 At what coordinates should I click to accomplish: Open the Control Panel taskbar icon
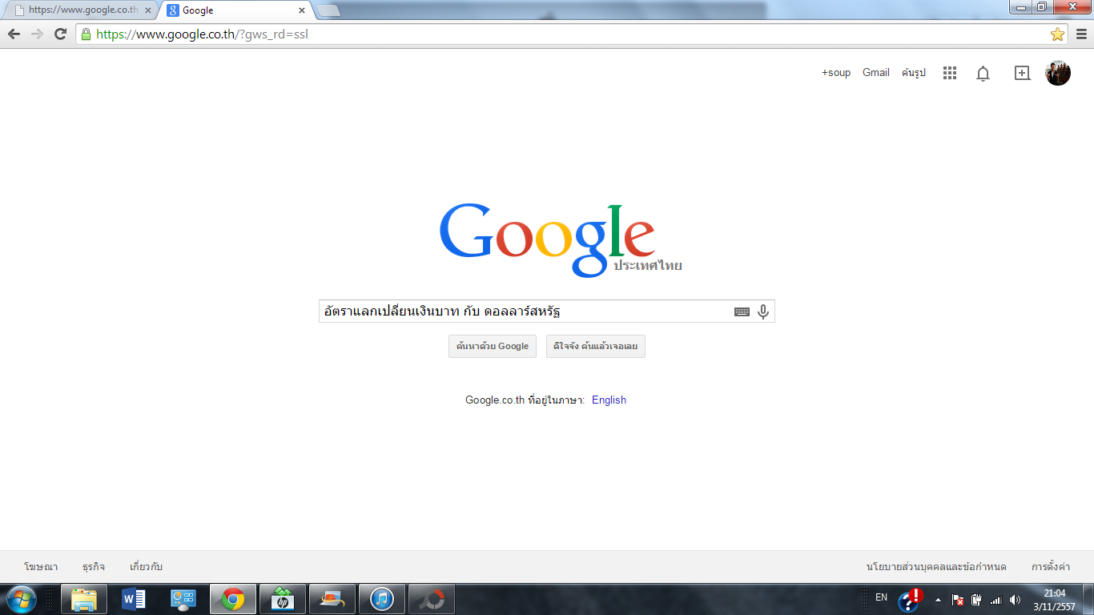(183, 599)
